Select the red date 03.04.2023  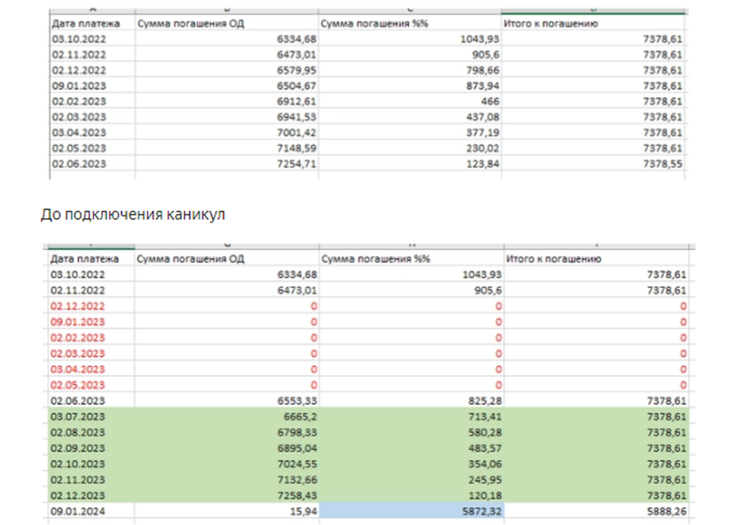click(x=78, y=370)
